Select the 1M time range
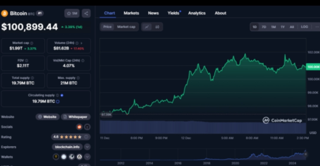Image resolution: width=320 pixels, height=166 pixels. 274,27
